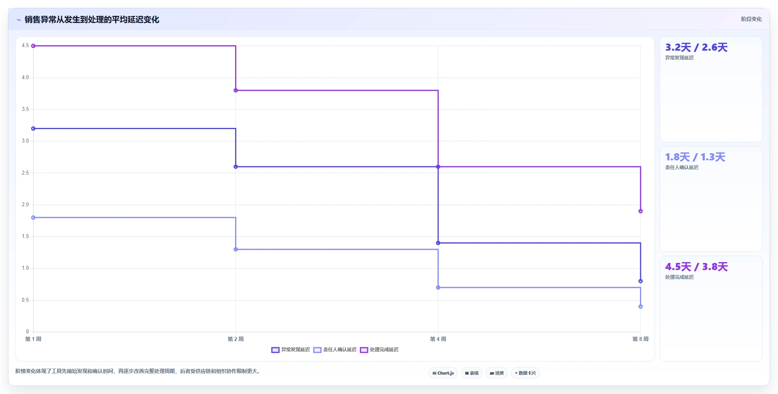
Task: Toggle the 责任人确认延迟 legend item
Action: pos(335,350)
